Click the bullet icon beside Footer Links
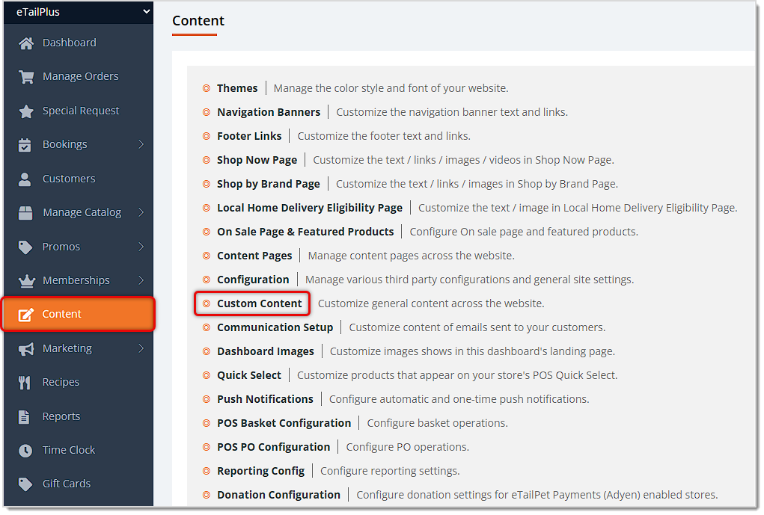The height and width of the screenshot is (515, 764). (207, 136)
